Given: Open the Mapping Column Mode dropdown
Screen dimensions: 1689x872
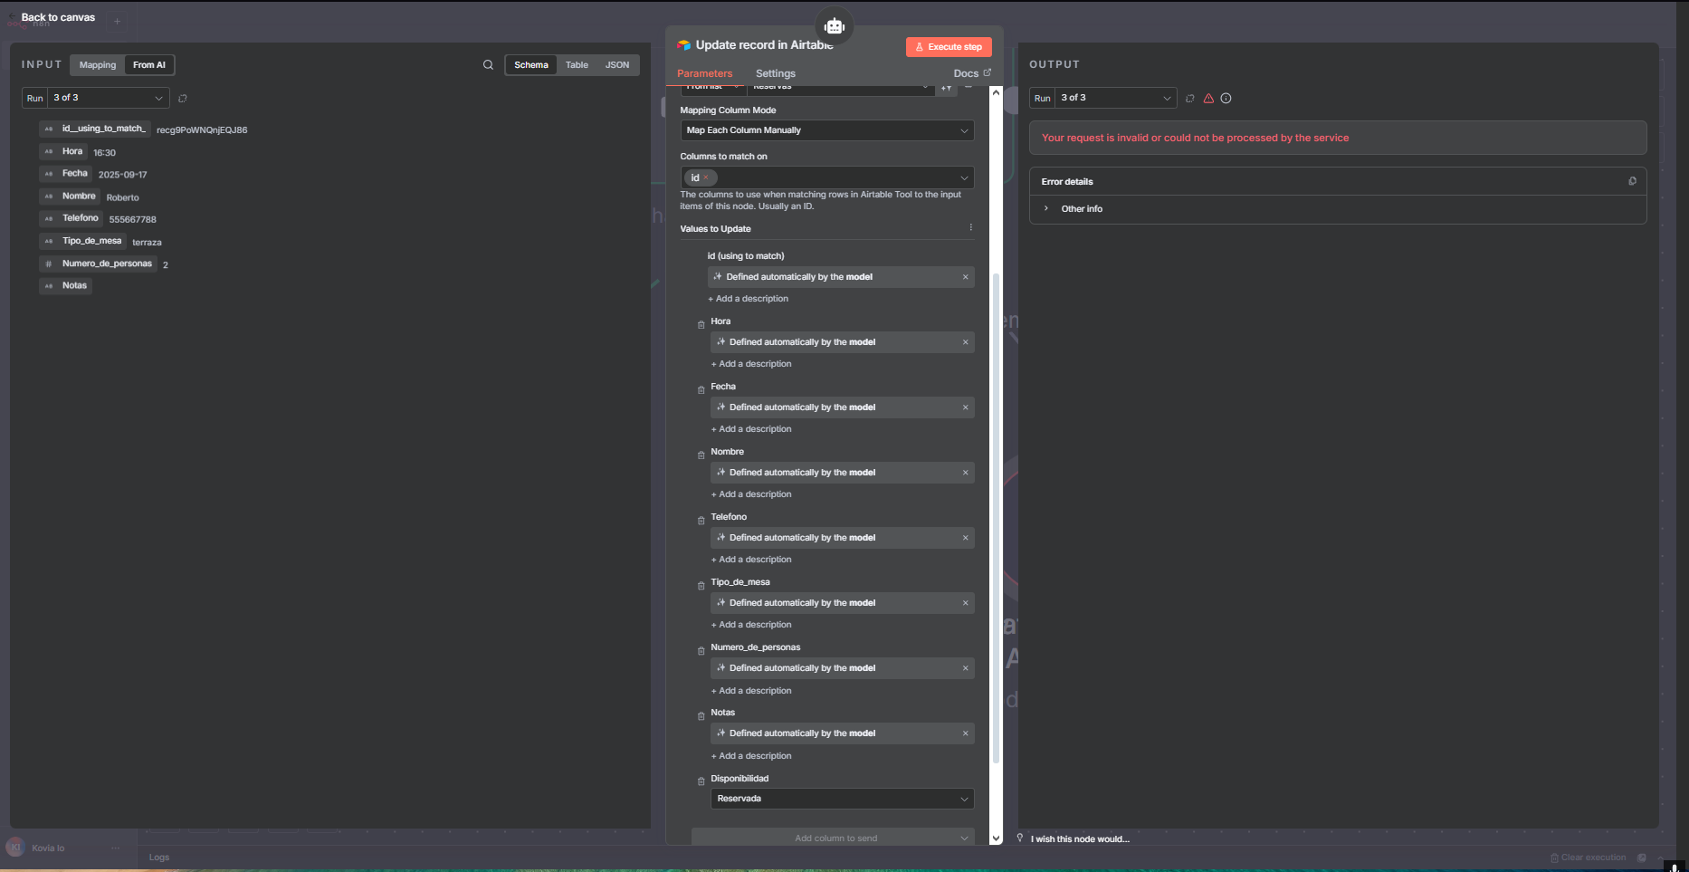Looking at the screenshot, I should 826,130.
